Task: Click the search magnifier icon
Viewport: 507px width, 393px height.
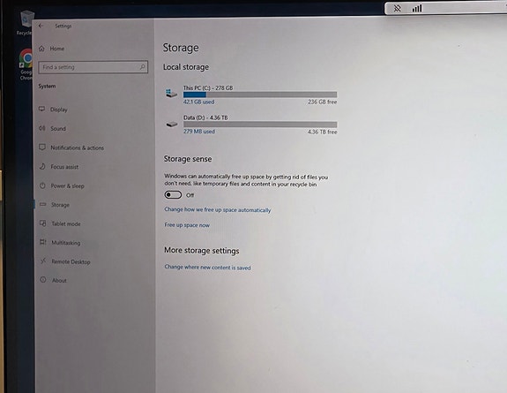Action: (142, 67)
